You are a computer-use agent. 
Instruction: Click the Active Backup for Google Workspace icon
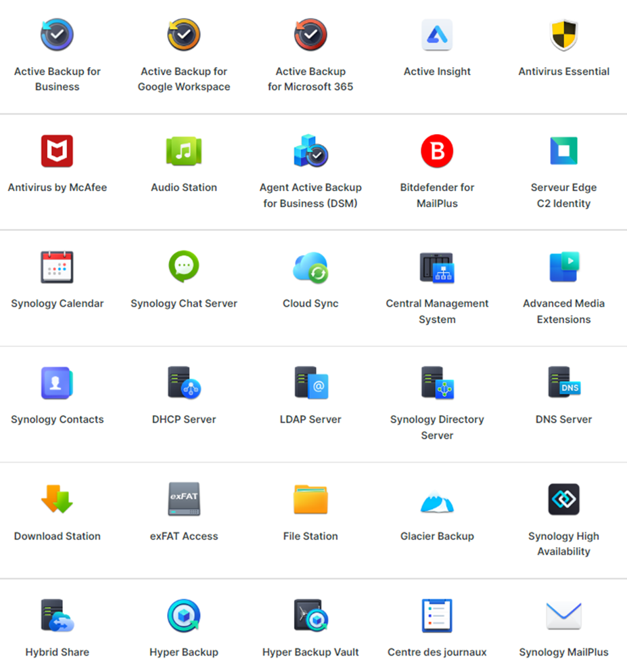[184, 35]
